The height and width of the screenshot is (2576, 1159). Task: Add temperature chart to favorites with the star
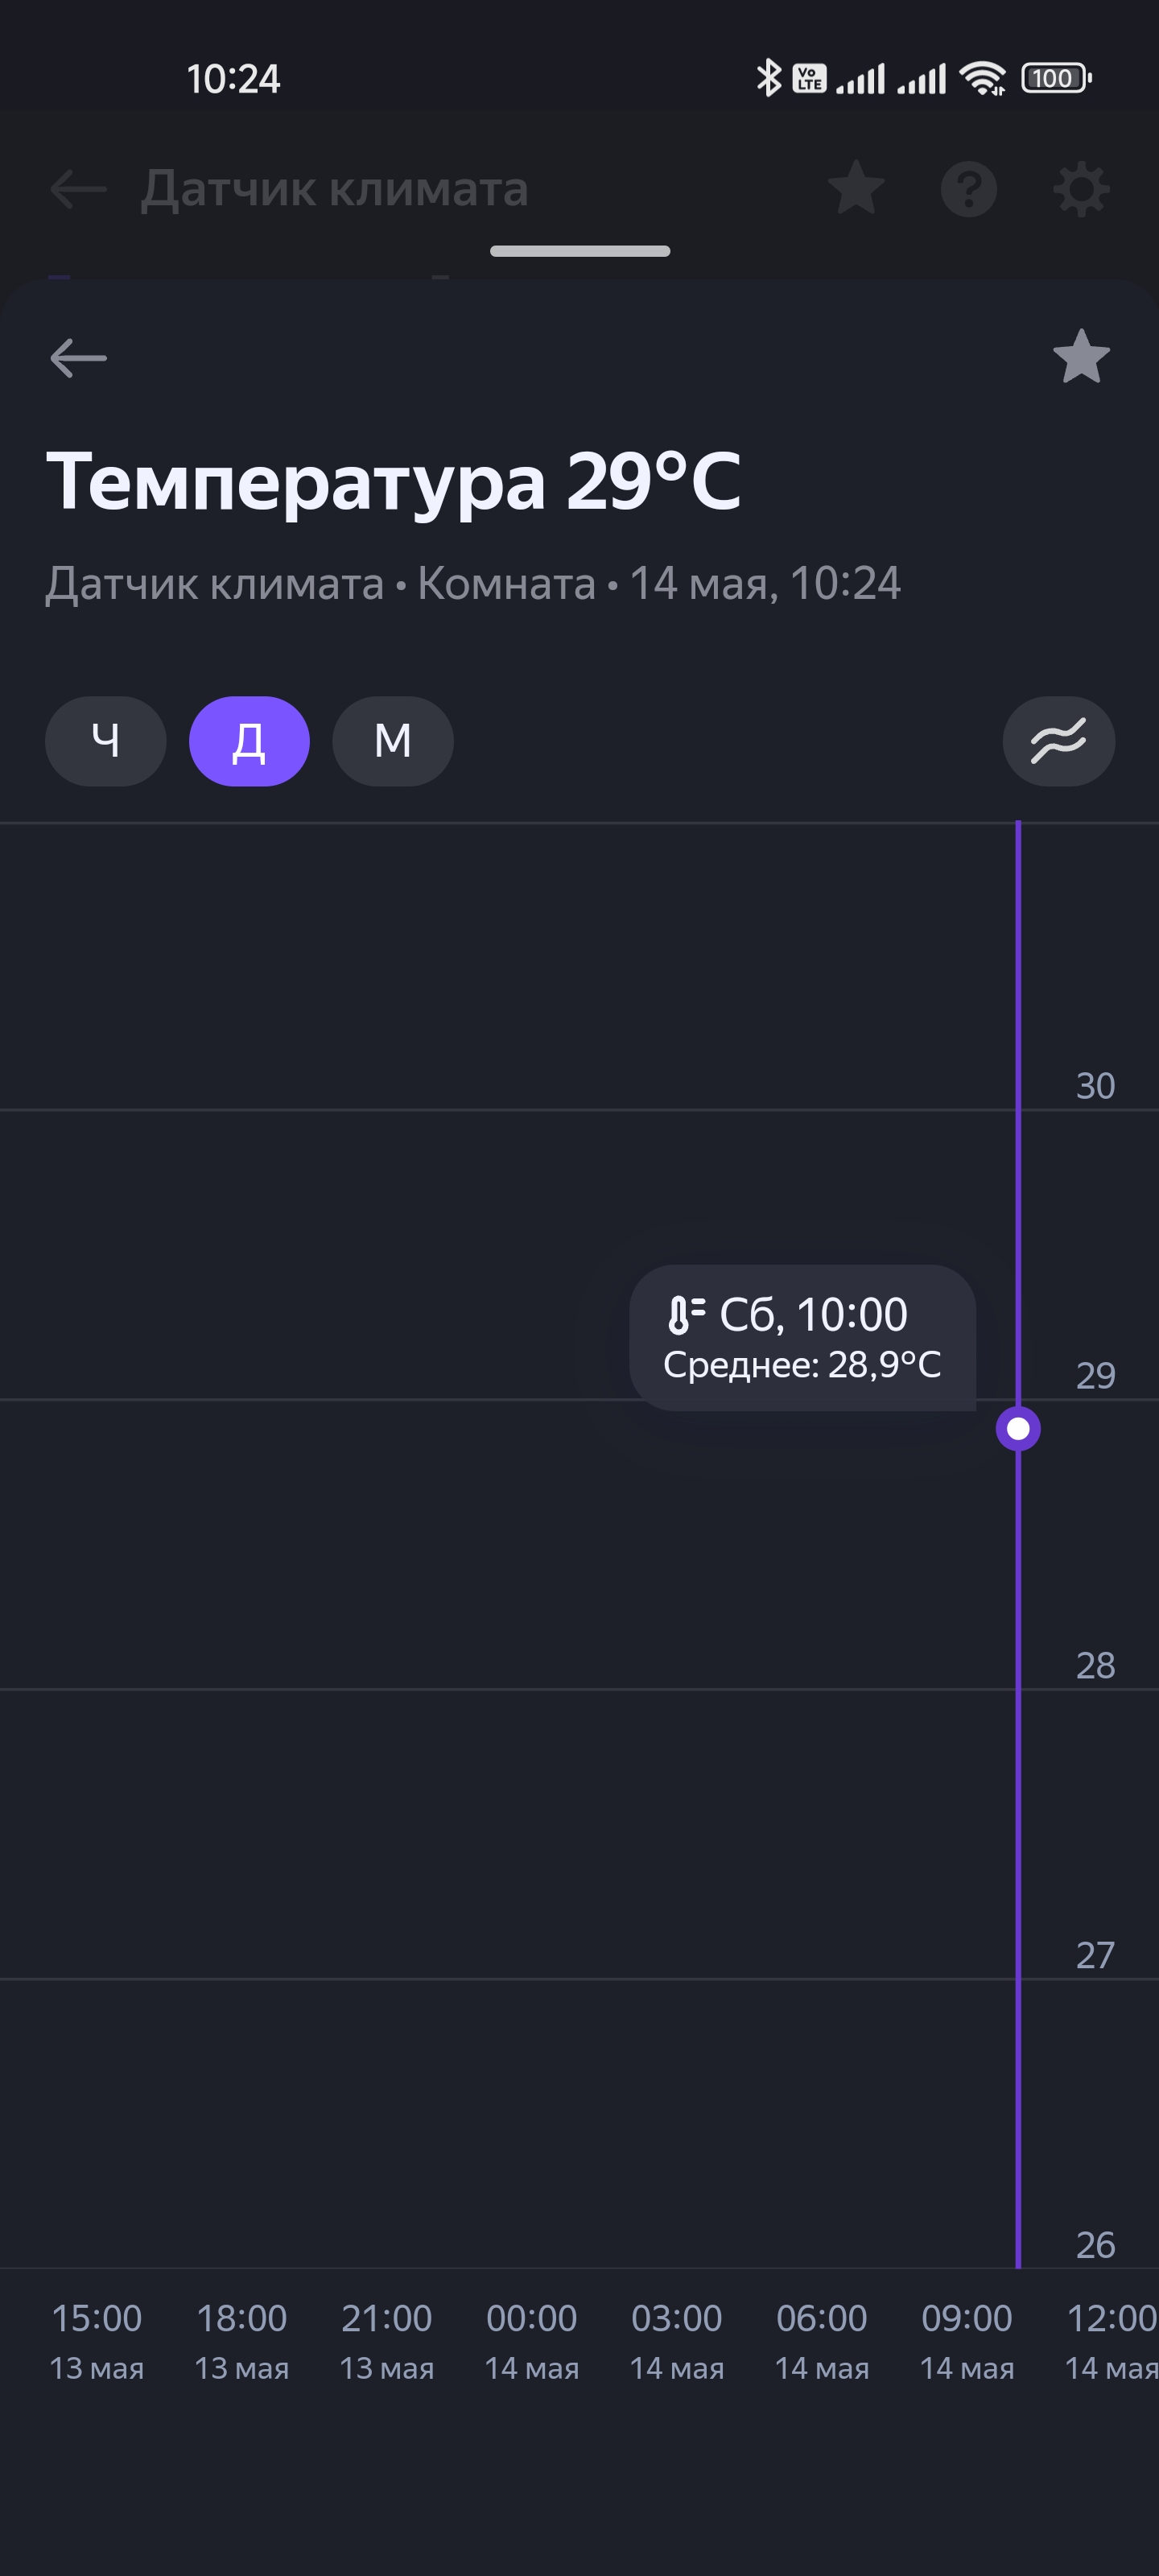click(x=1081, y=357)
